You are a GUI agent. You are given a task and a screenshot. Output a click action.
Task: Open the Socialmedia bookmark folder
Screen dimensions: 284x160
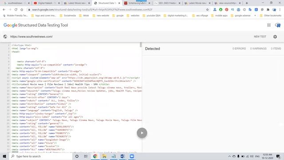click(x=68, y=16)
